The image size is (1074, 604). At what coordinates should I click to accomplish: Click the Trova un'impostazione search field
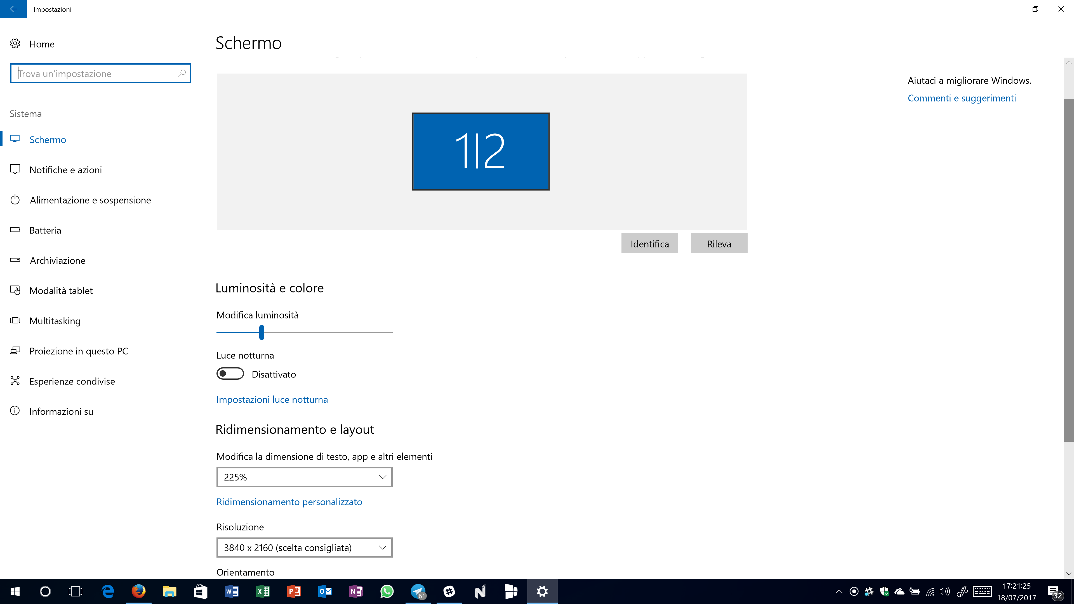[x=100, y=73]
